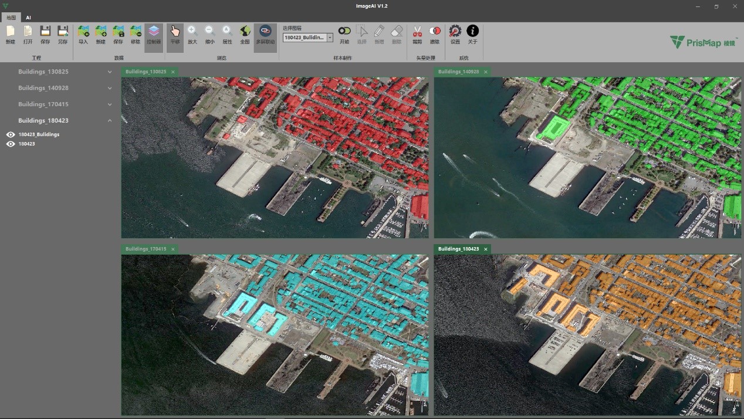Image resolution: width=744 pixels, height=419 pixels.
Task: Toggle the 多屏联动 multi-screen link button
Action: click(265, 32)
